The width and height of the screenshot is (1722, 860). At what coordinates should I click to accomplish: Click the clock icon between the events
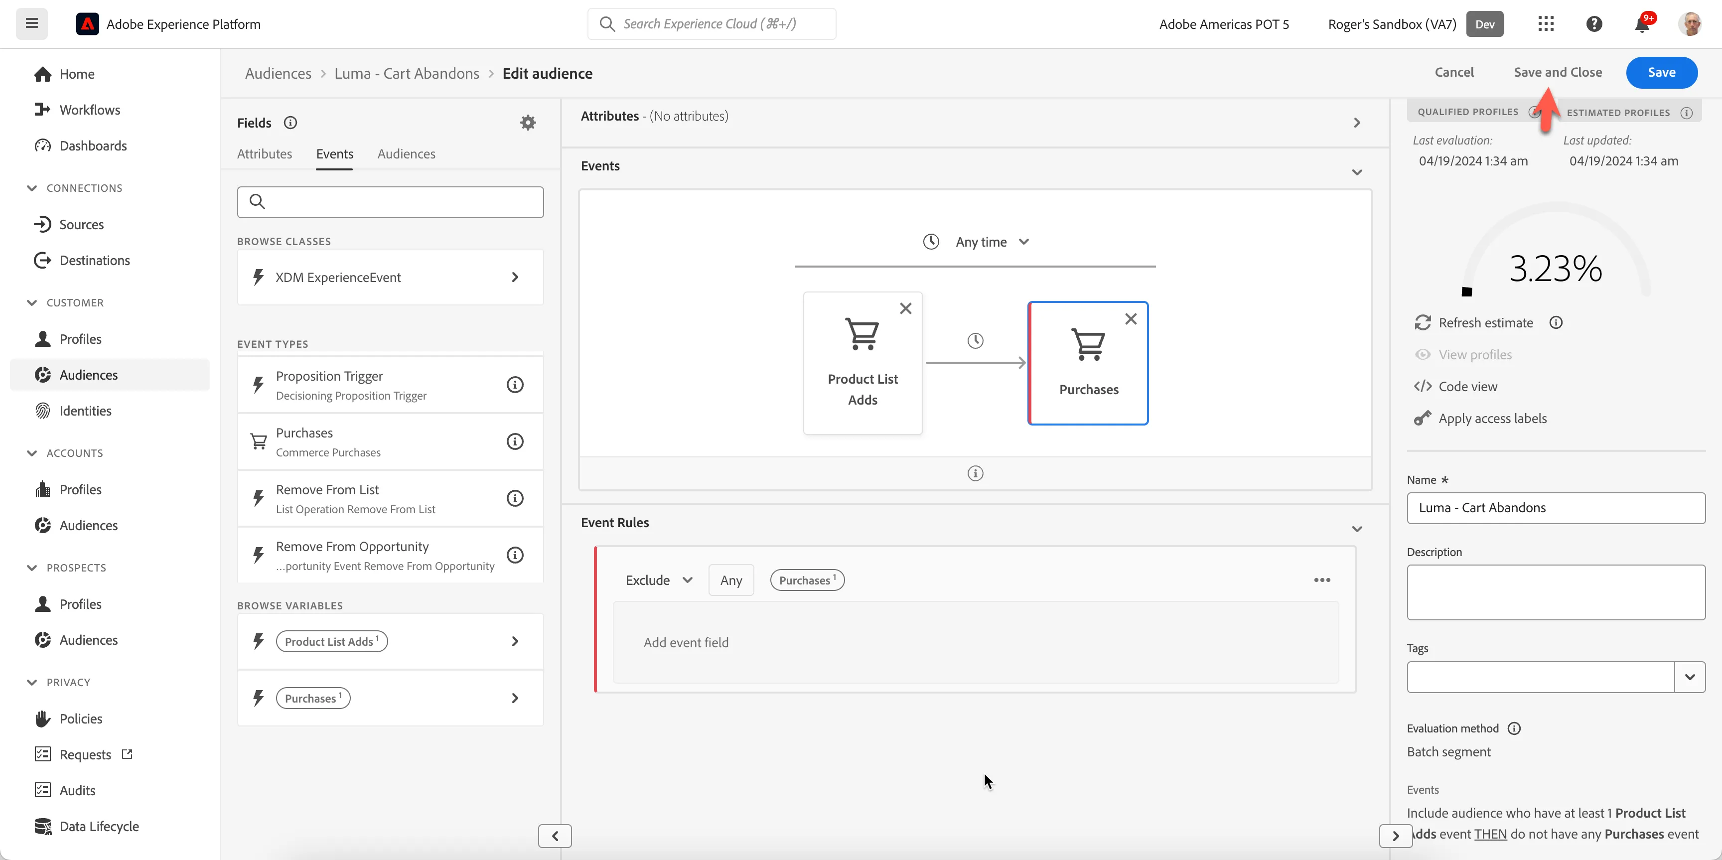(x=975, y=341)
